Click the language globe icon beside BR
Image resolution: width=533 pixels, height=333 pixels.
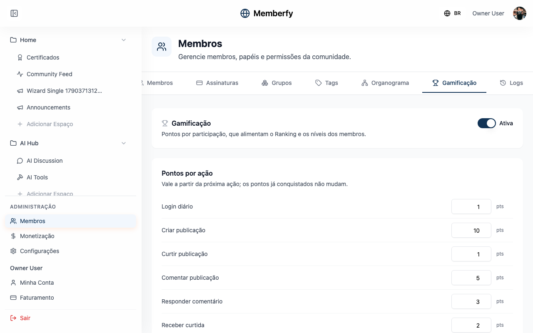click(x=447, y=13)
